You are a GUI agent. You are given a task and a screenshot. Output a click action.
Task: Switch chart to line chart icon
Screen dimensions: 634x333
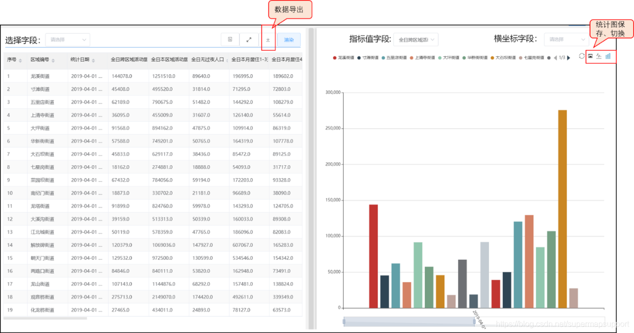click(x=599, y=56)
